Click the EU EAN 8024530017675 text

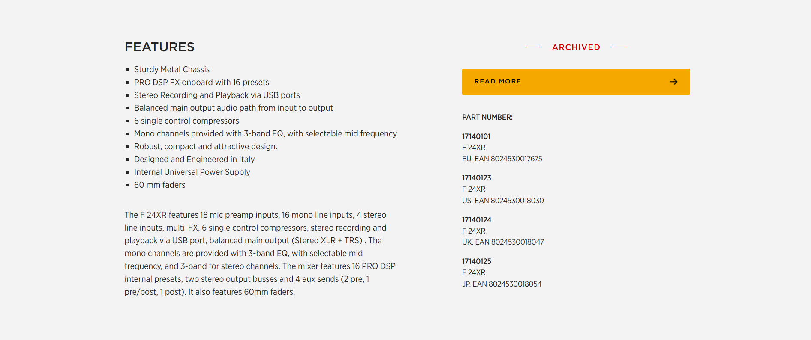point(502,159)
